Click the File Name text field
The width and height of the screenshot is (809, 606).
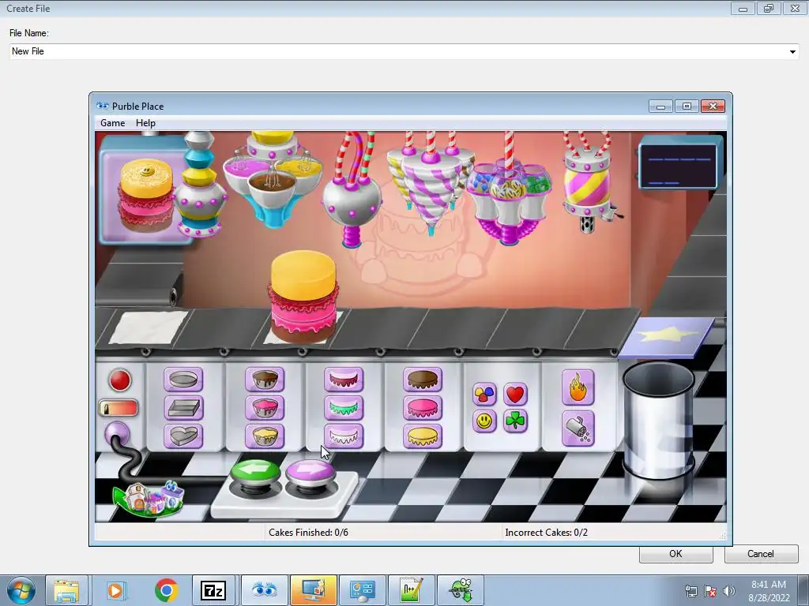(x=404, y=51)
